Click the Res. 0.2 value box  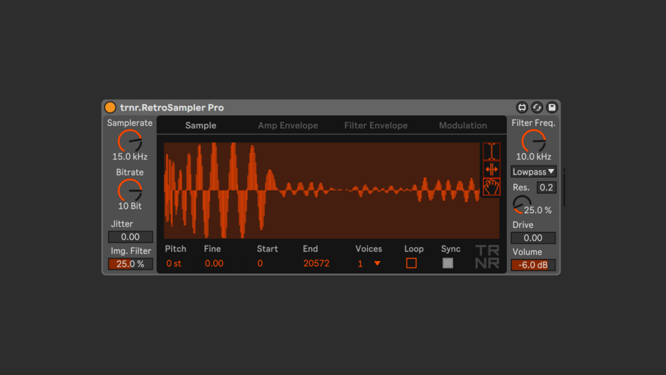point(546,187)
